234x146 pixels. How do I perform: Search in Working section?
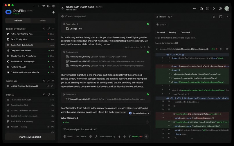pyautogui.click(x=44, y=81)
